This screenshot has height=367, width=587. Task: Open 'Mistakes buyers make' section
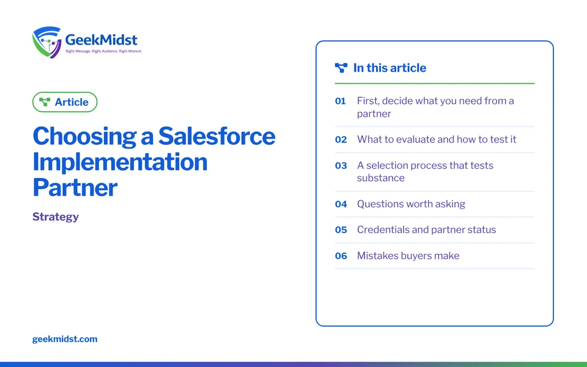[408, 256]
